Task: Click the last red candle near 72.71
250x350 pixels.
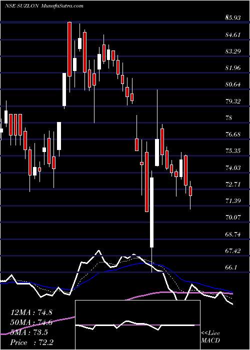Action: tap(190, 191)
